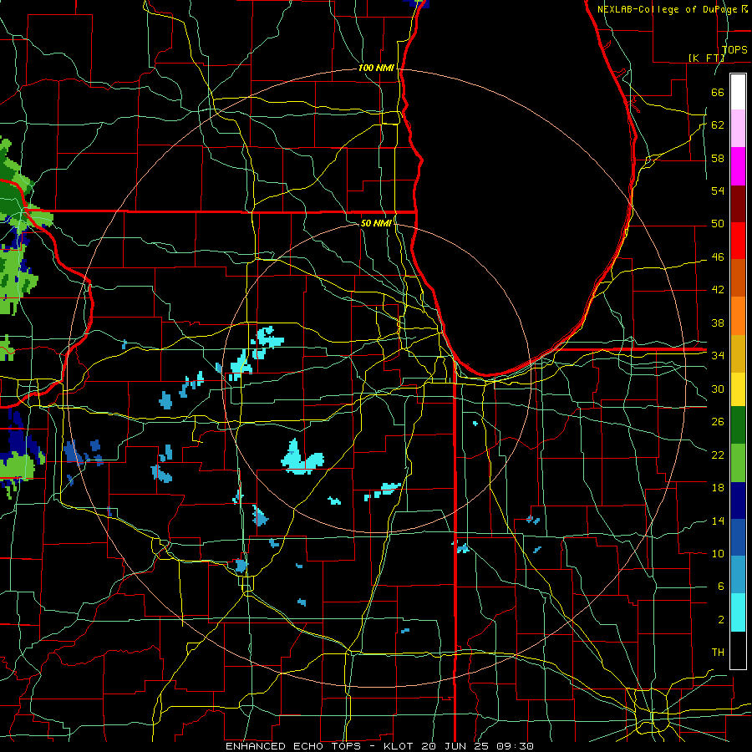752x752 pixels.
Task: Click the ENHANCED ECHO TOPS caption text
Action: click(296, 746)
